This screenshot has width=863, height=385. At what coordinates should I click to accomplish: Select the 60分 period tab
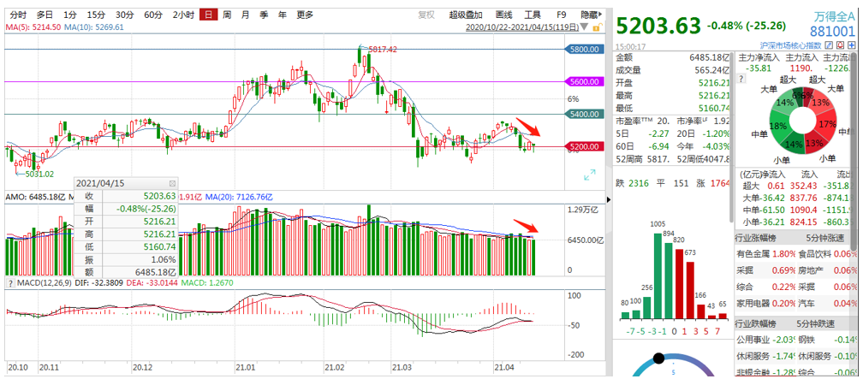coord(152,15)
